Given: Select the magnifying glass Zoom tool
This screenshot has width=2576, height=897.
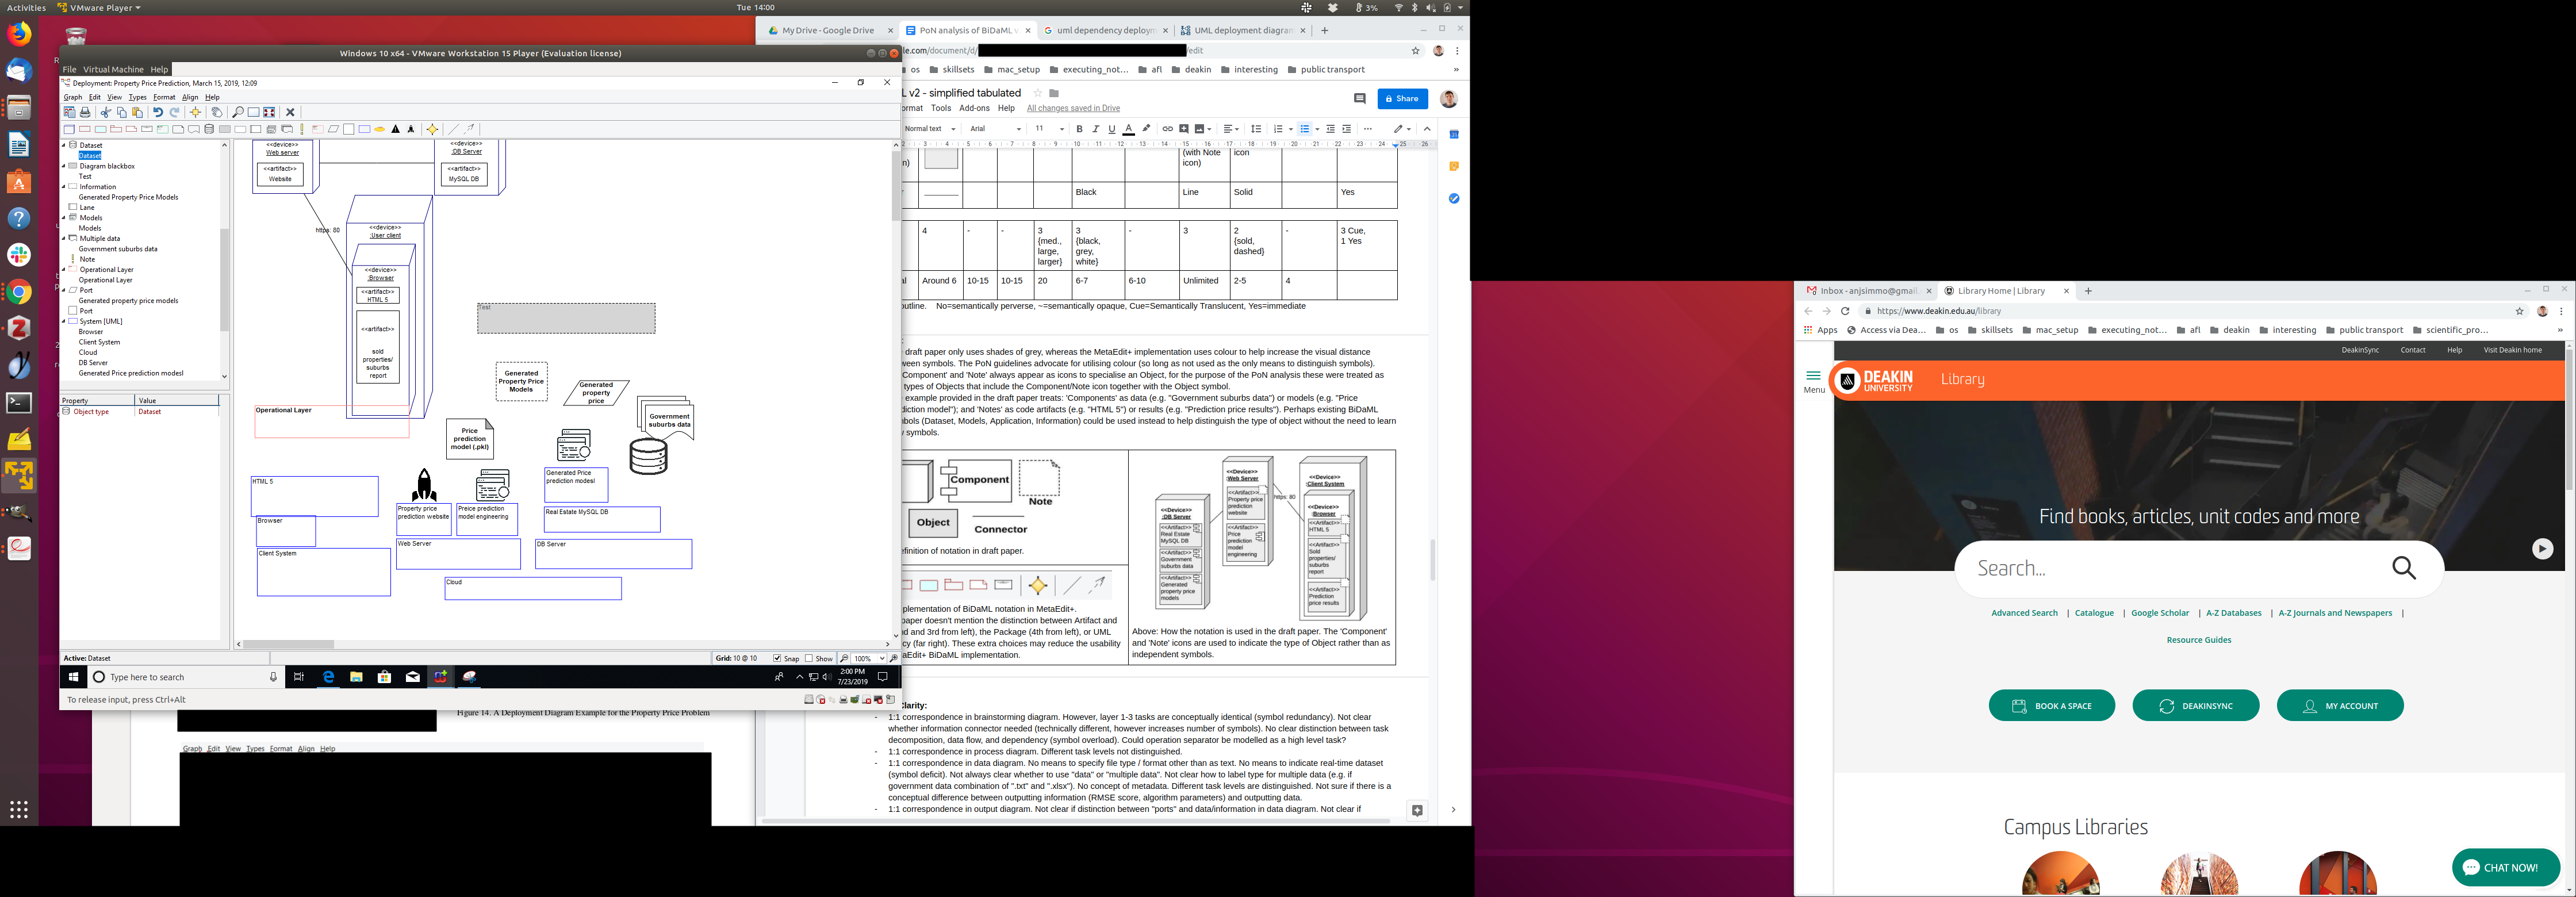Looking at the screenshot, I should (x=238, y=112).
